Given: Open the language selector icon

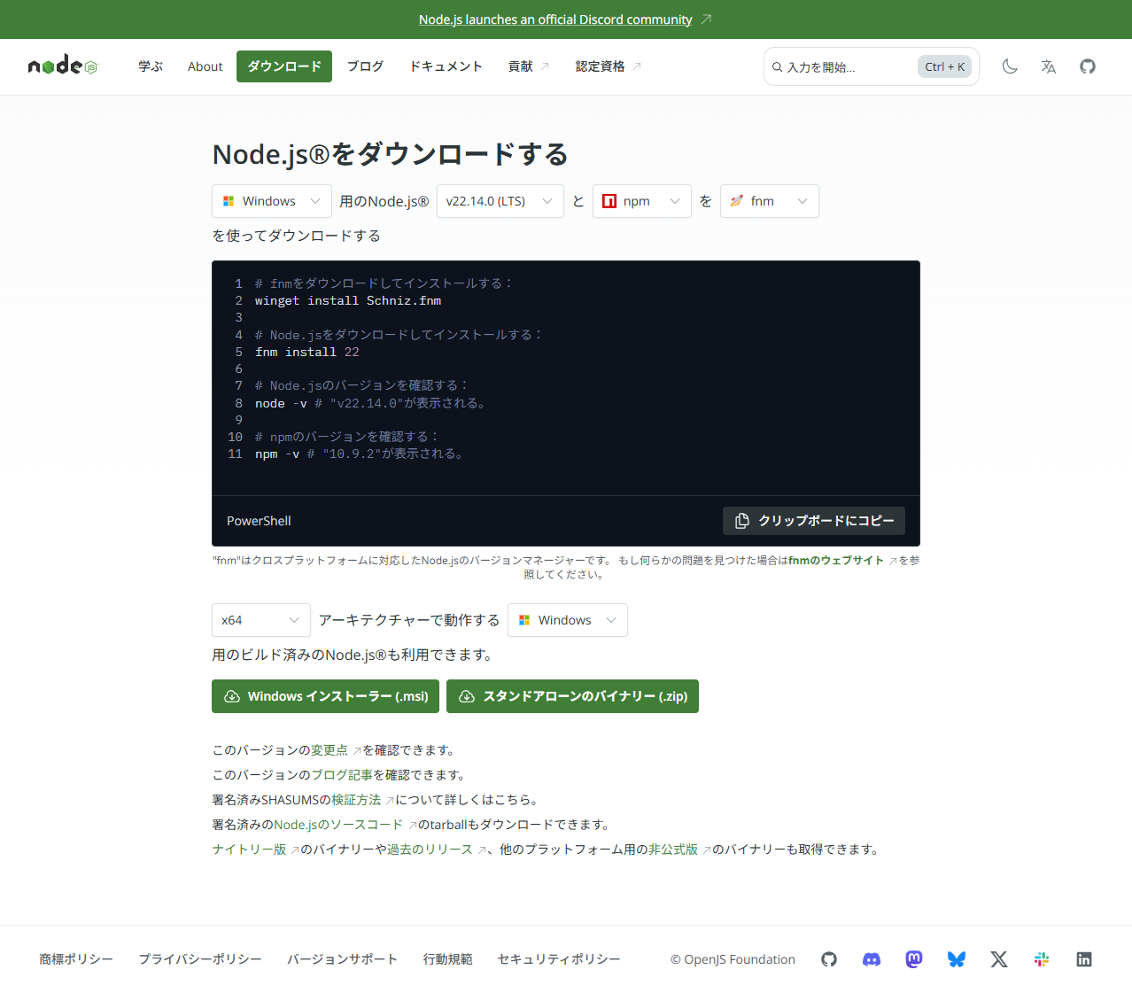Looking at the screenshot, I should click(x=1048, y=66).
